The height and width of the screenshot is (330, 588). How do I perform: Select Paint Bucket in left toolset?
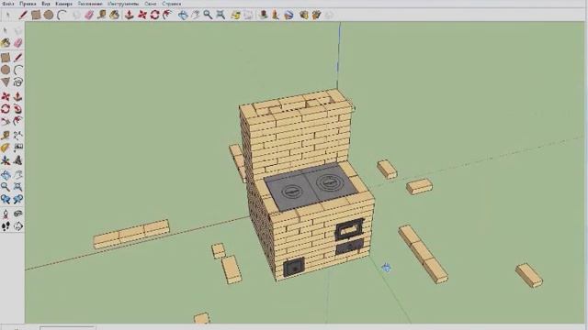click(6, 43)
